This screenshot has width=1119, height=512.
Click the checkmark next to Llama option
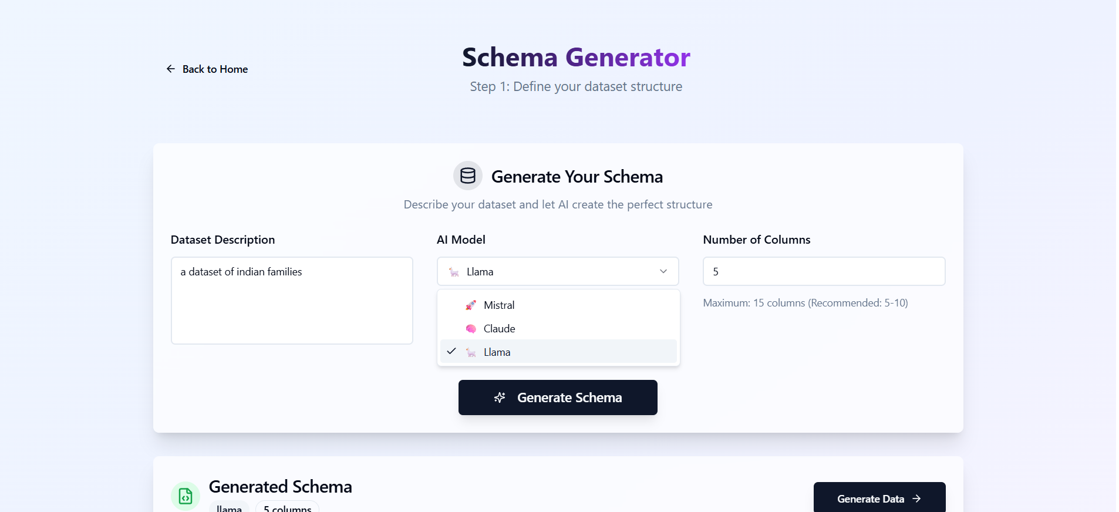(x=451, y=351)
